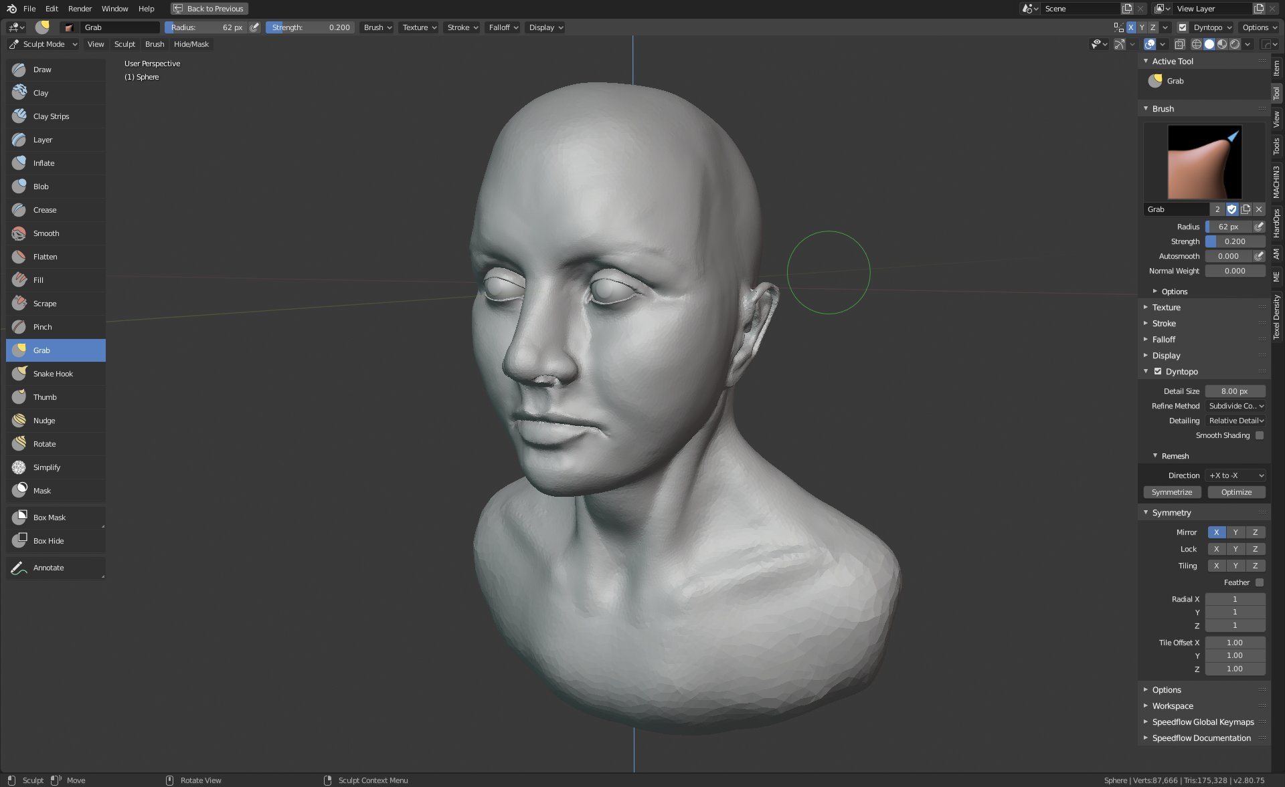This screenshot has height=787, width=1285.
Task: Select the Annotate tool
Action: point(48,568)
